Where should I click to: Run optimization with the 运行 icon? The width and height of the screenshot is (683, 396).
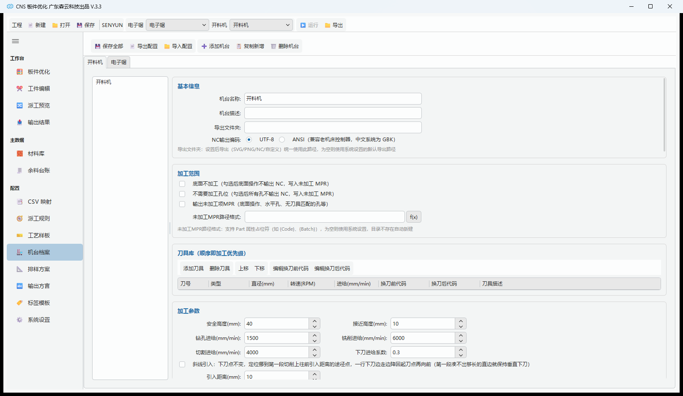303,25
